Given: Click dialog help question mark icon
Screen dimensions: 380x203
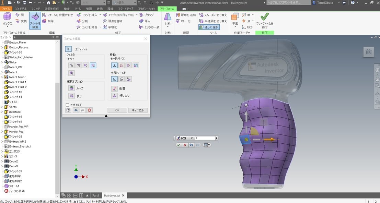Looking at the screenshot, I should [68, 110].
